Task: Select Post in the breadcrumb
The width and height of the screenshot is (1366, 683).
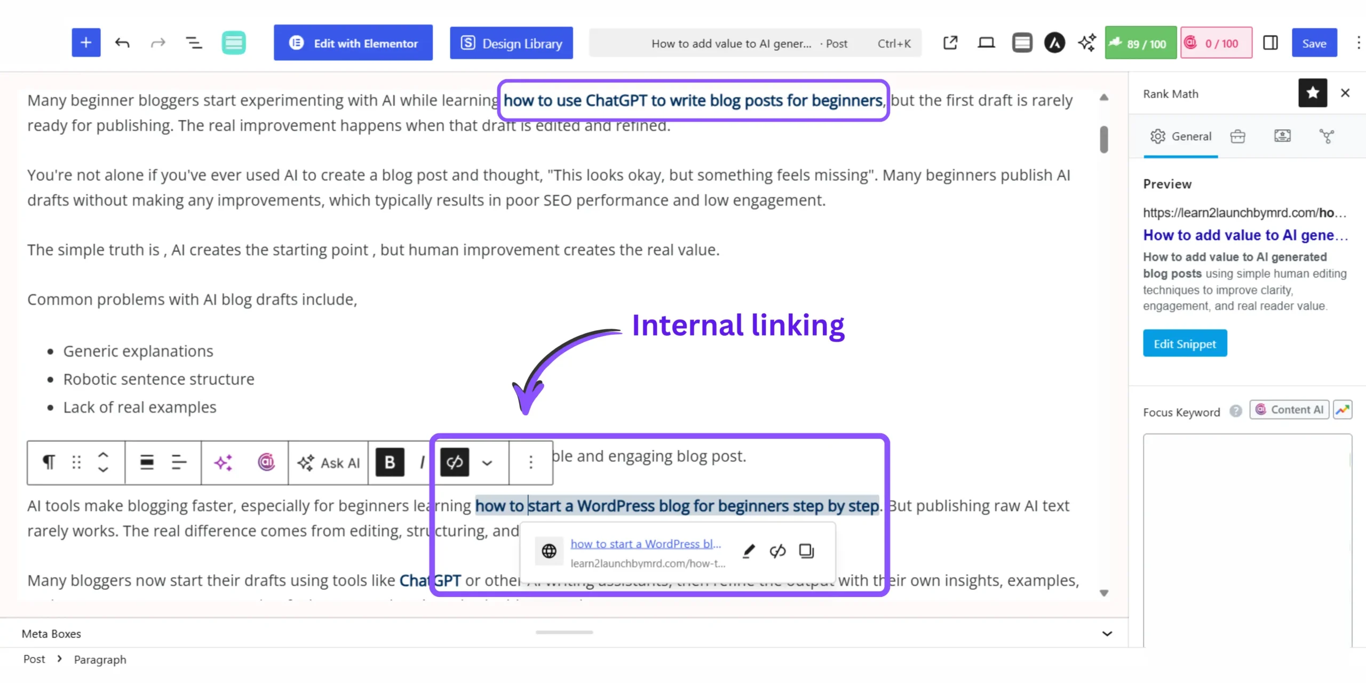Action: (x=34, y=659)
